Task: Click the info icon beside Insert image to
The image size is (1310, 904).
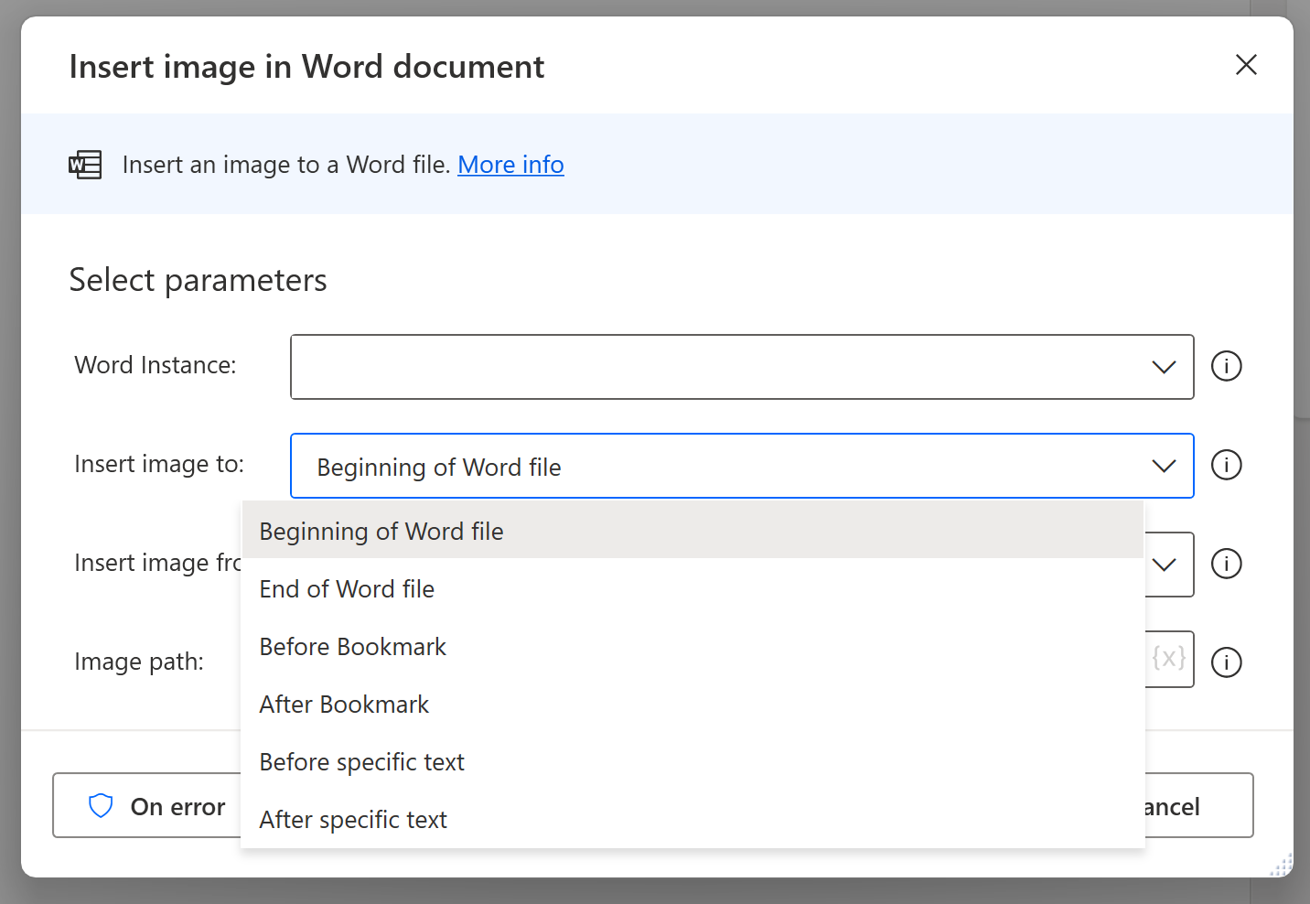Action: tap(1226, 465)
